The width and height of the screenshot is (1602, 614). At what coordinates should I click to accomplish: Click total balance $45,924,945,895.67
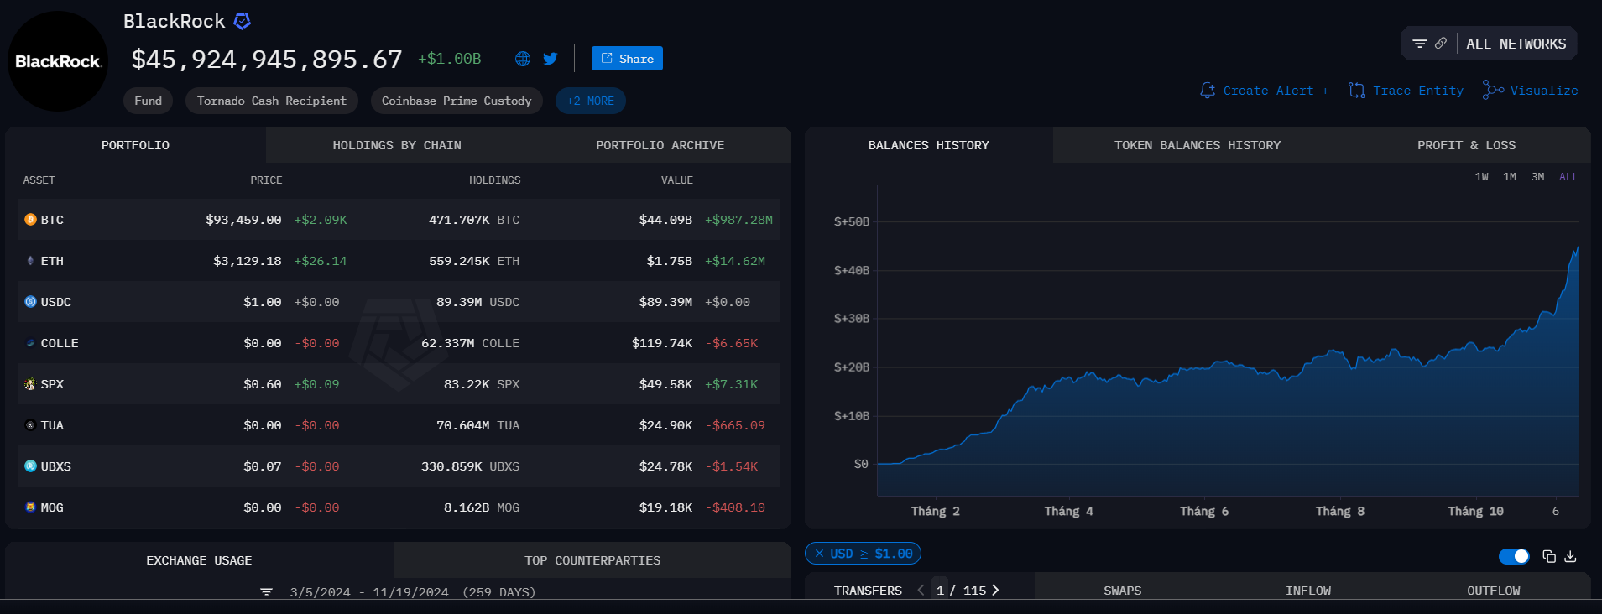pyautogui.click(x=267, y=60)
